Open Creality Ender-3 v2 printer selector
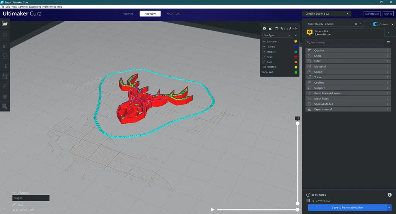The width and height of the screenshot is (396, 214). (326, 13)
